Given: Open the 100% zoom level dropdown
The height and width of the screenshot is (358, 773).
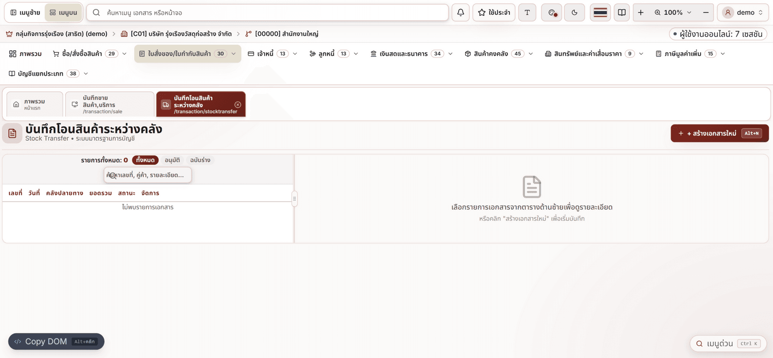Looking at the screenshot, I should (673, 12).
